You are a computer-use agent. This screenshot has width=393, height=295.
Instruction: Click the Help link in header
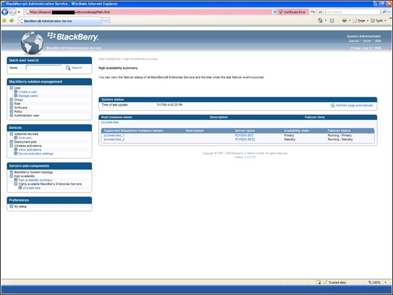point(378,41)
